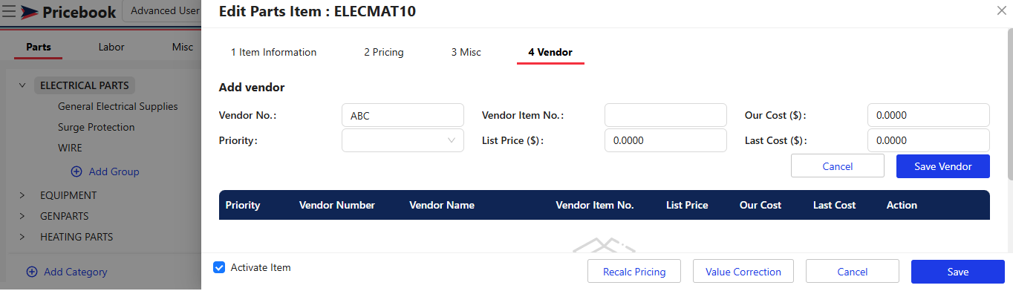This screenshot has width=1013, height=291.
Task: Click the Save Vendor button
Action: click(943, 166)
